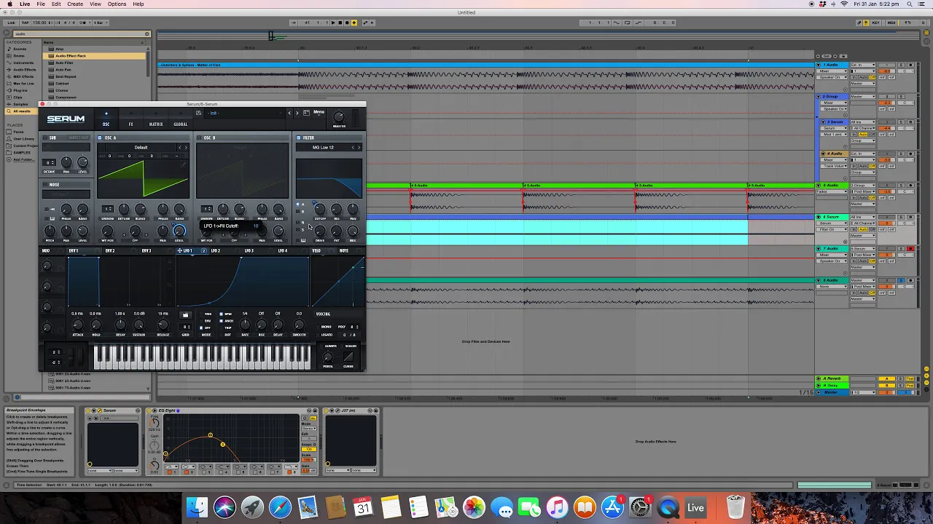Toggle Serum NOISE oscillator on

click(45, 185)
